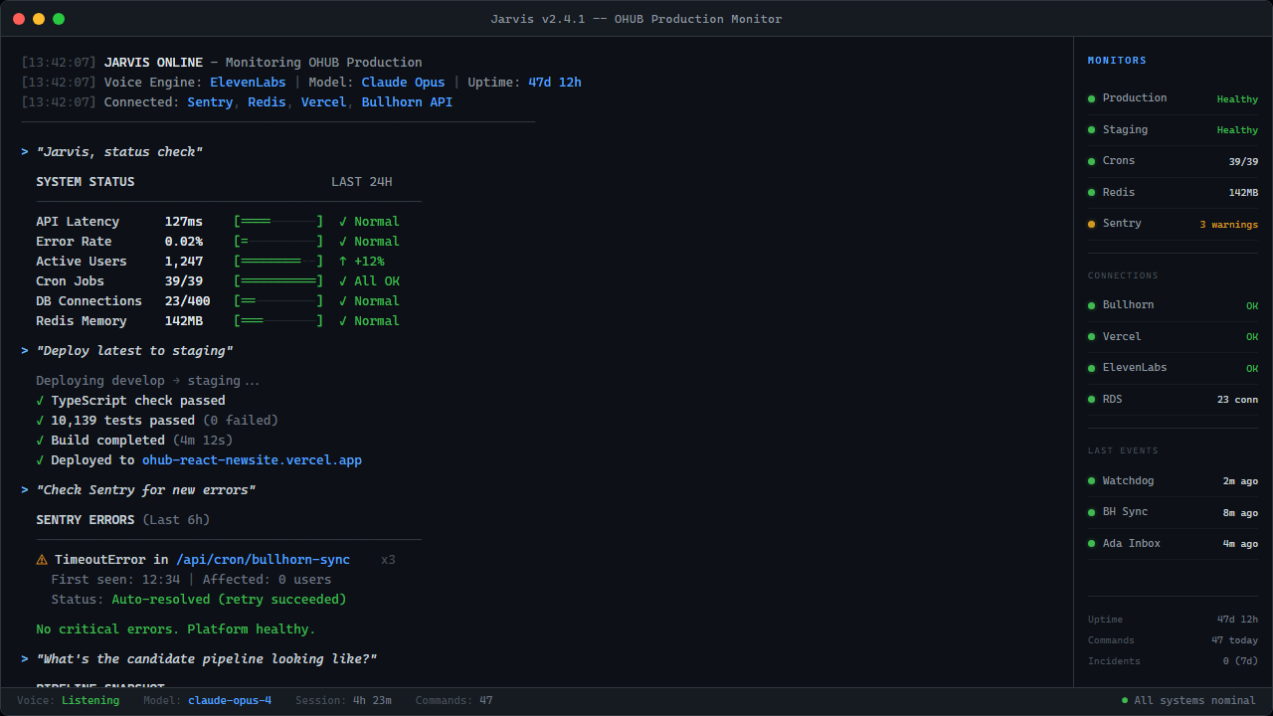The height and width of the screenshot is (716, 1273).
Task: Click the Production "Healthy" status value
Action: (x=1237, y=99)
